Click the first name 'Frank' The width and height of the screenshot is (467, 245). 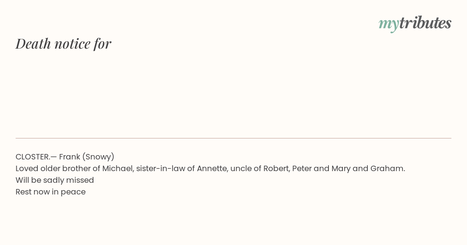click(x=70, y=157)
